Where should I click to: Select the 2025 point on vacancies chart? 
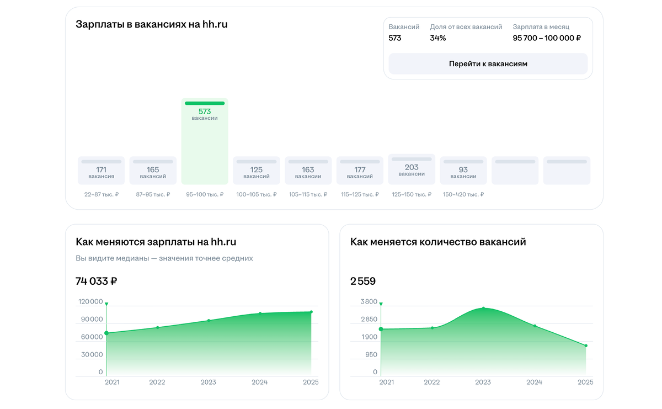point(586,346)
